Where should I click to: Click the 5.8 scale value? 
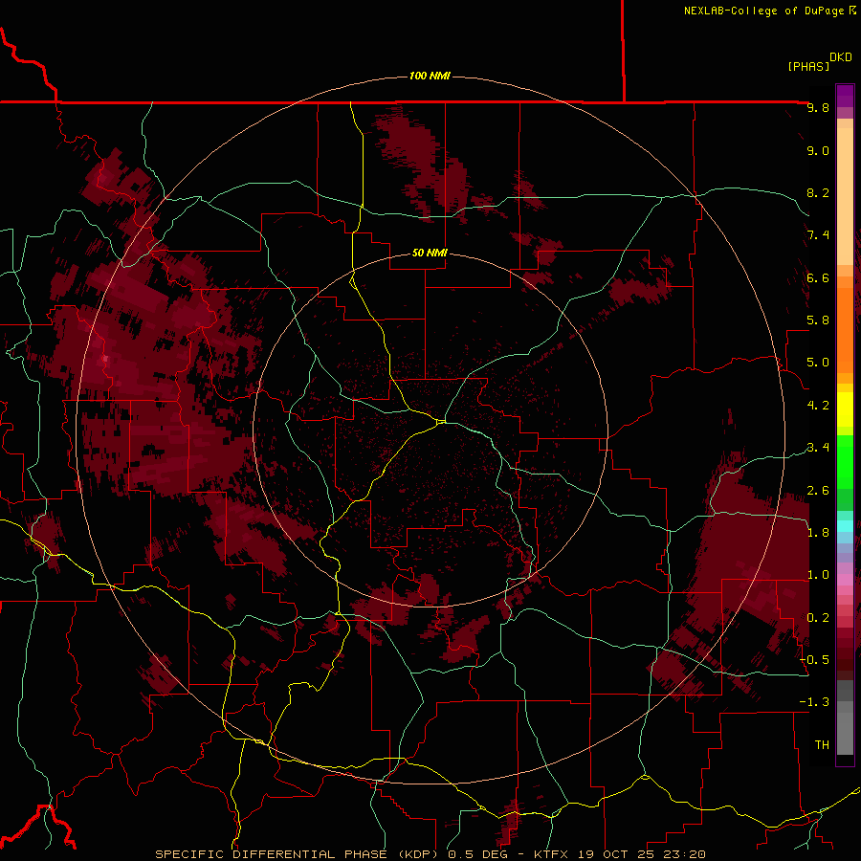pos(818,320)
